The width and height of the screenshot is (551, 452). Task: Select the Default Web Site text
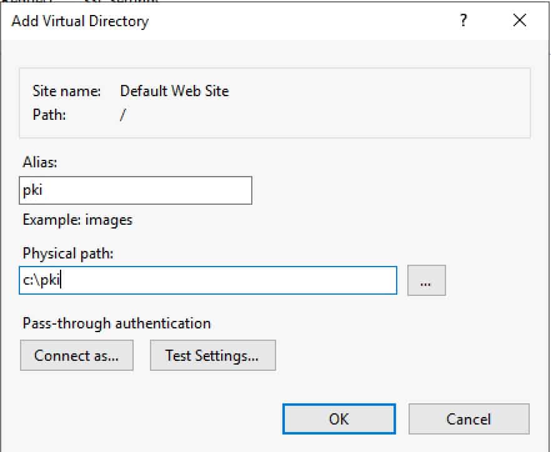pos(174,91)
